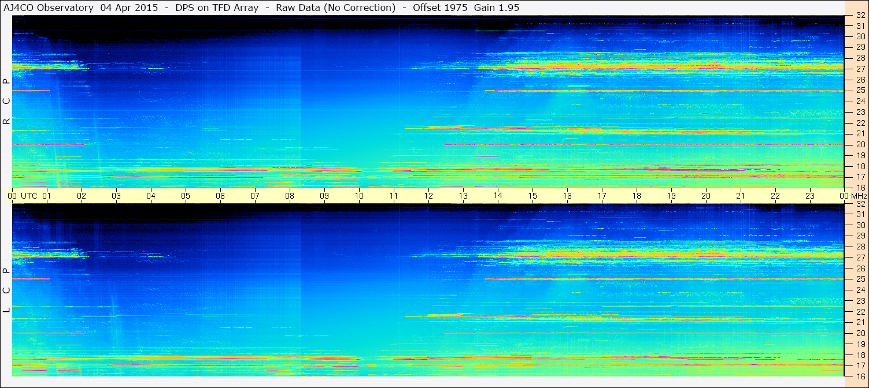The image size is (869, 388).
Task: Select the 27 MHz label of RCP panel
Action: coord(860,69)
